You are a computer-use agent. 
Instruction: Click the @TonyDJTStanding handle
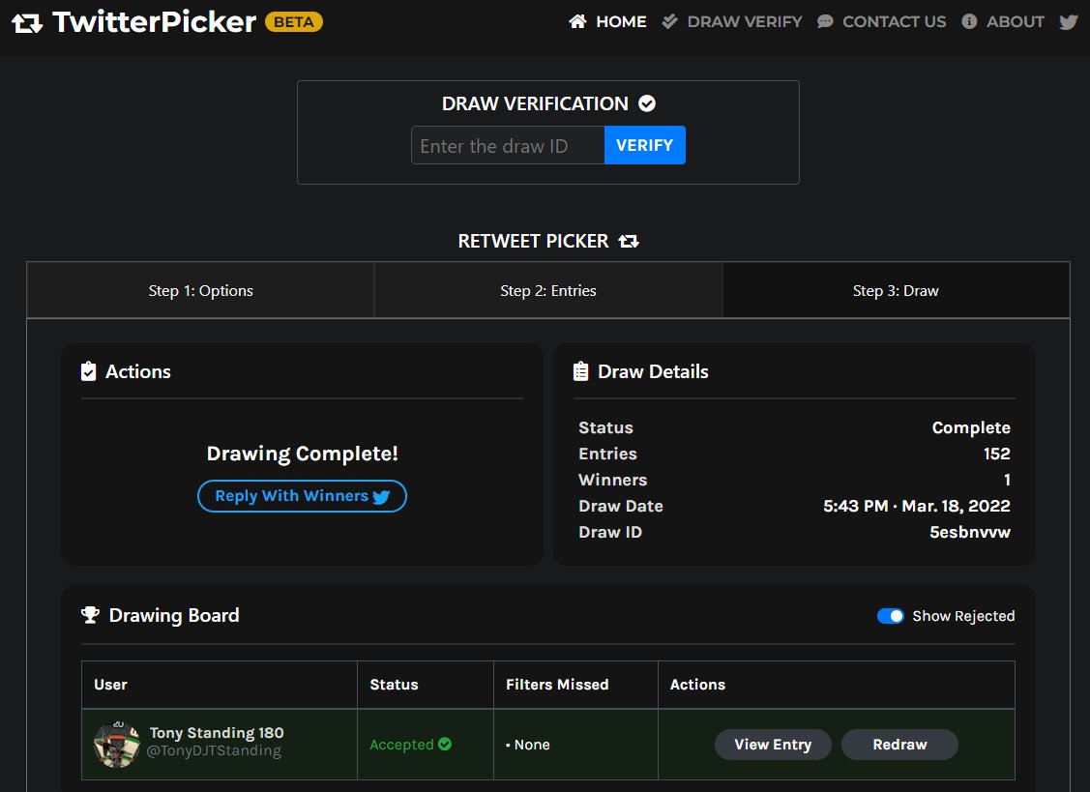coord(214,751)
